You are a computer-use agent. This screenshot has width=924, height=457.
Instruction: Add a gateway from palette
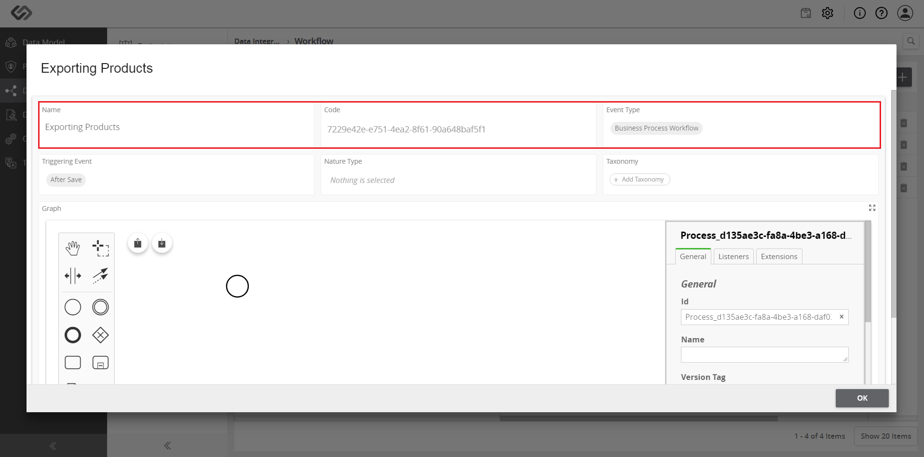point(100,335)
